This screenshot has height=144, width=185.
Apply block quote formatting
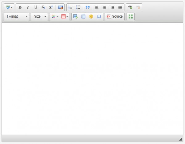coord(88,7)
